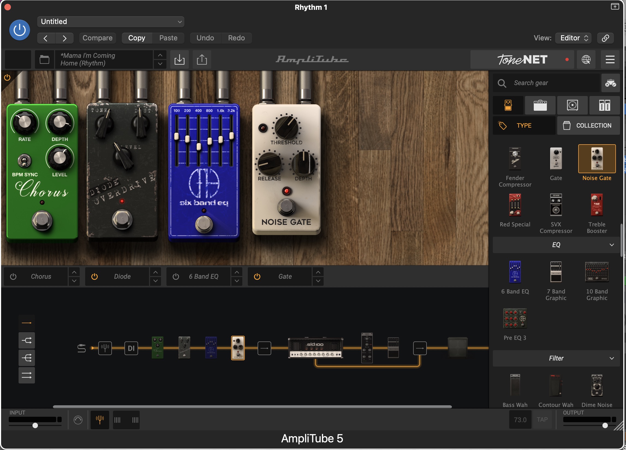Select the sld100 amp in signal chain

(x=315, y=348)
